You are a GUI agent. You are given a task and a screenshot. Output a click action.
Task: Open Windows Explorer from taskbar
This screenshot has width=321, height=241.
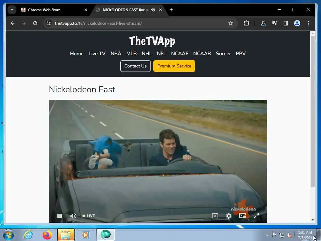(66, 235)
